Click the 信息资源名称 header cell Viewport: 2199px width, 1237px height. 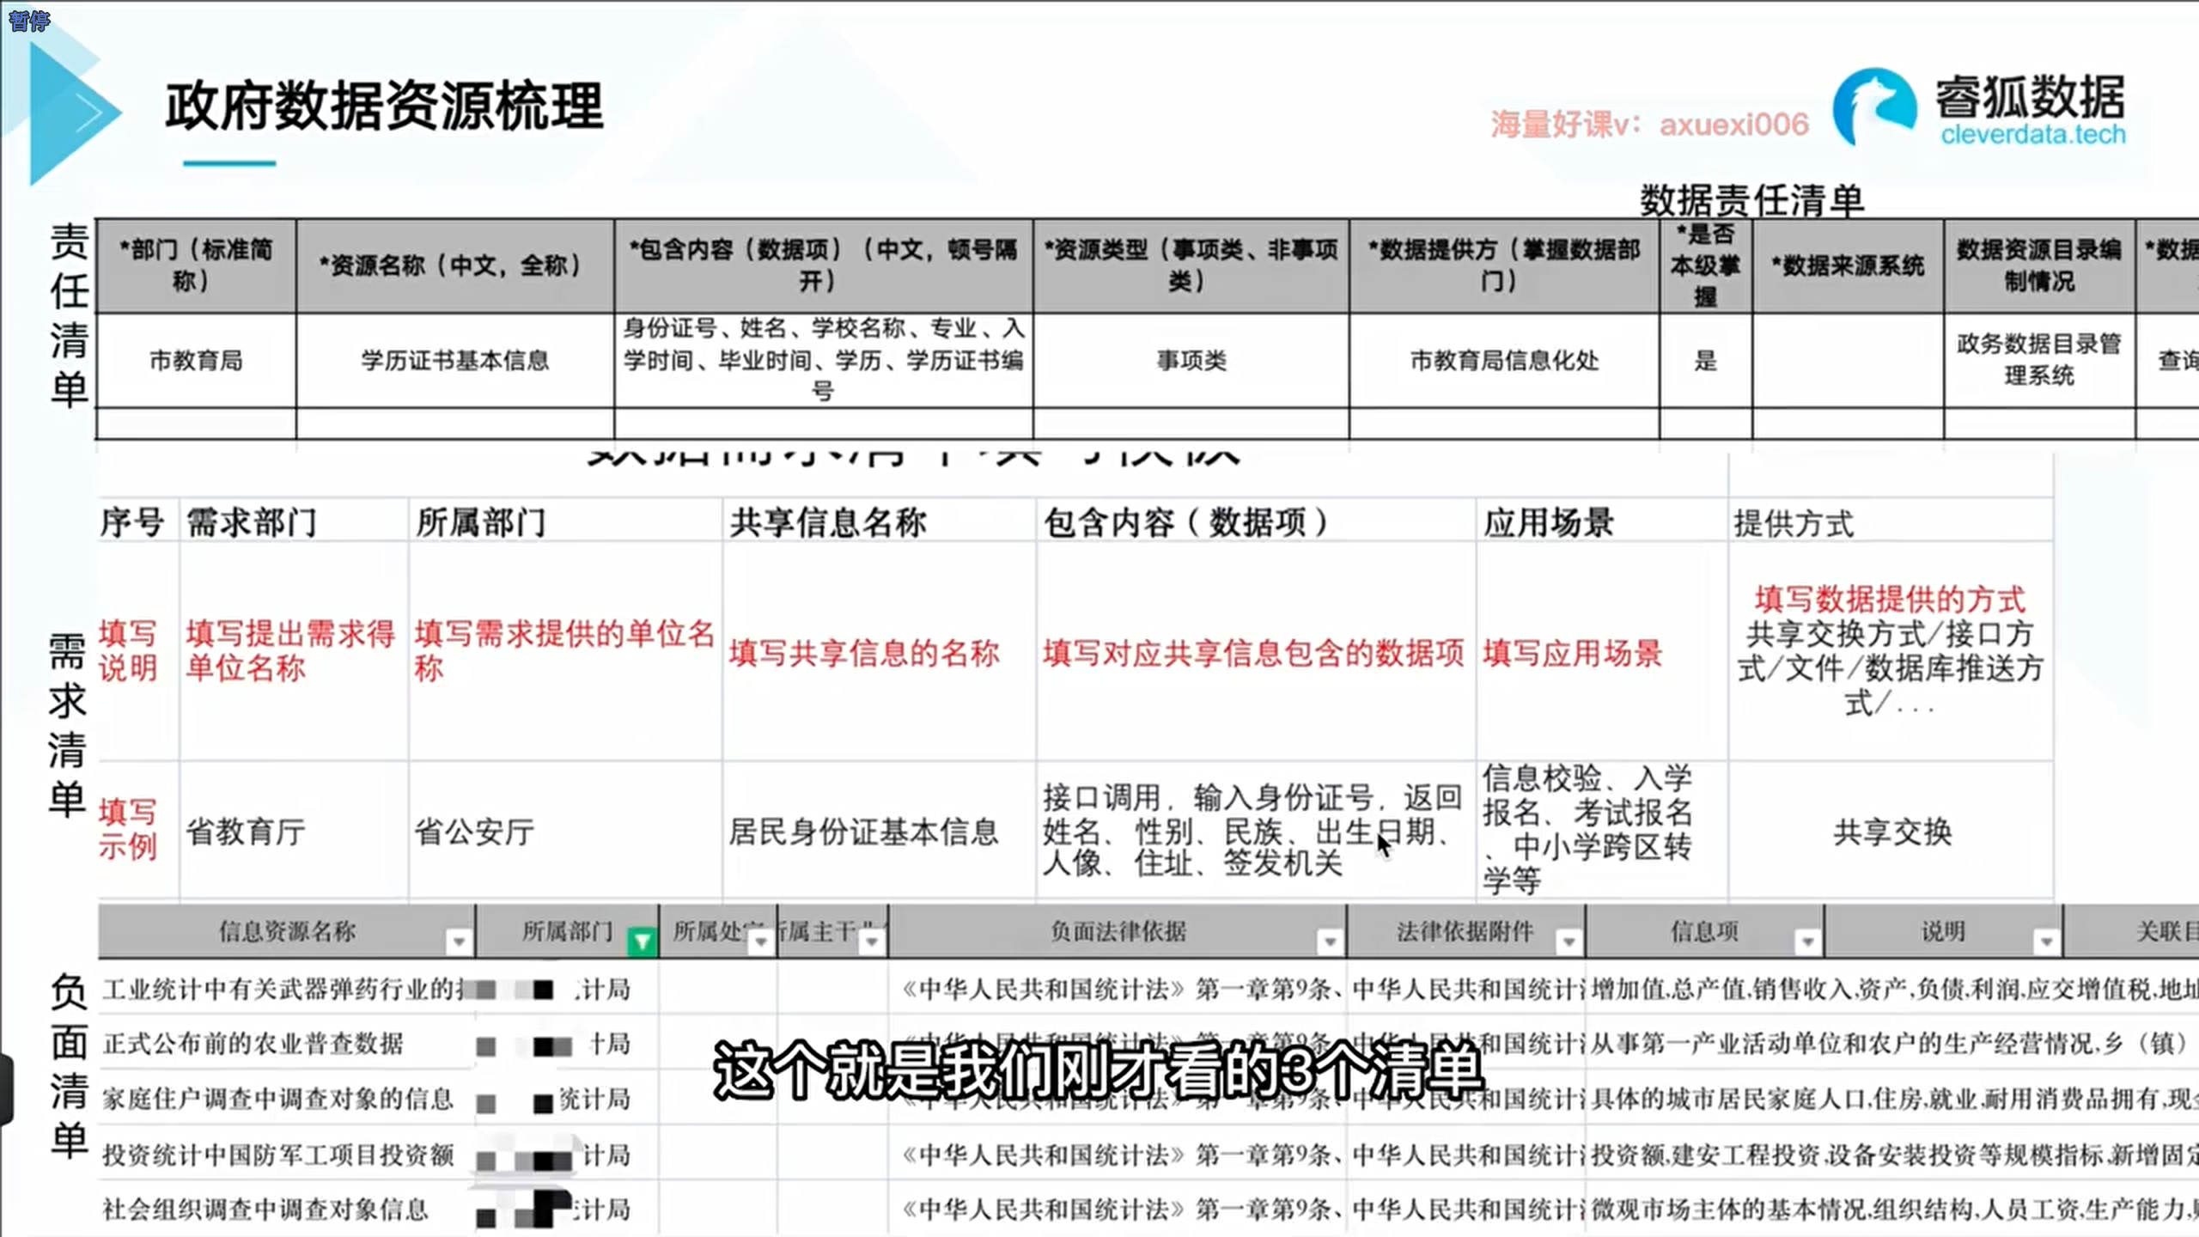(x=286, y=931)
